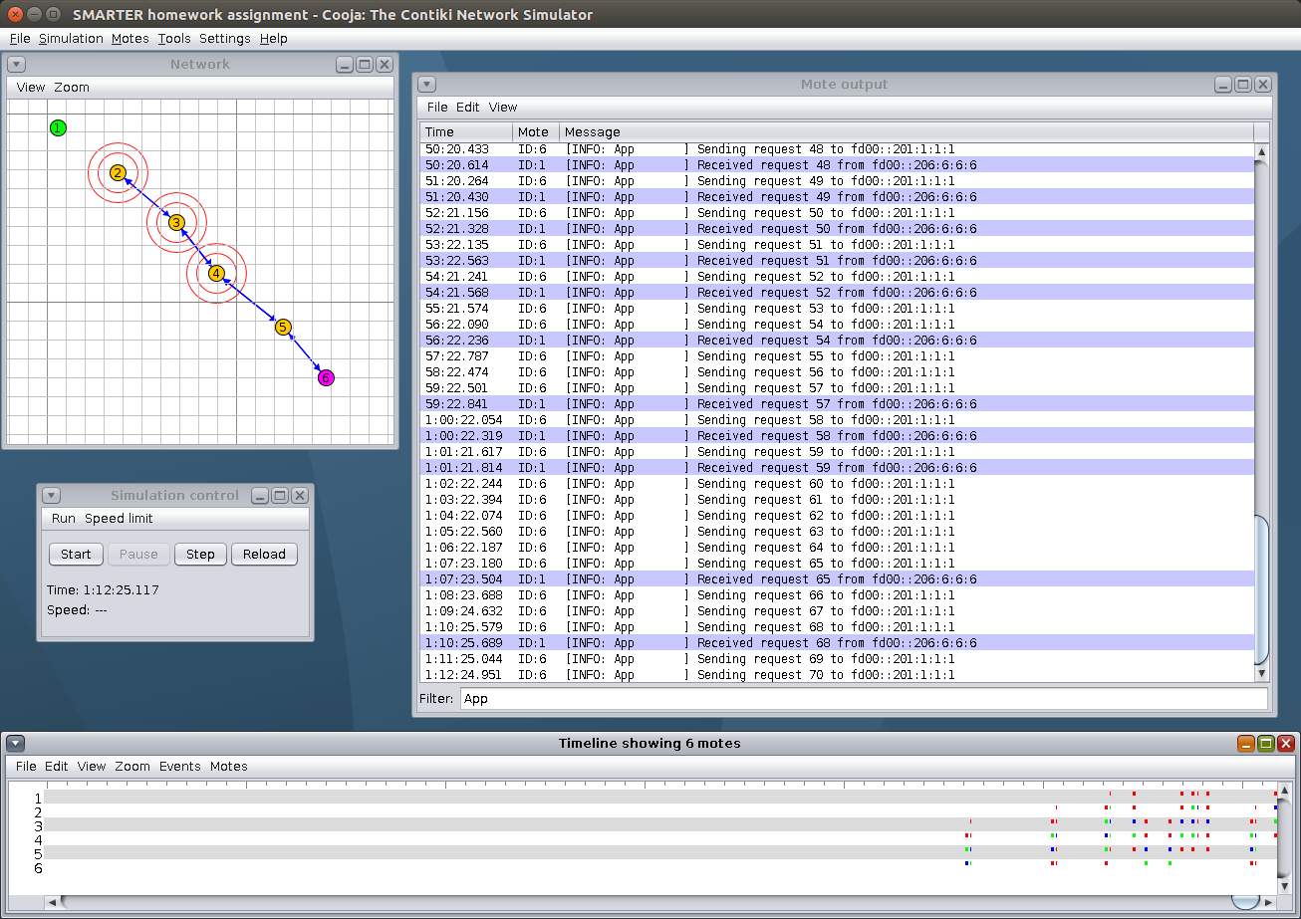The height and width of the screenshot is (919, 1301).
Task: Select mote 4 in Network view
Action: click(x=216, y=273)
